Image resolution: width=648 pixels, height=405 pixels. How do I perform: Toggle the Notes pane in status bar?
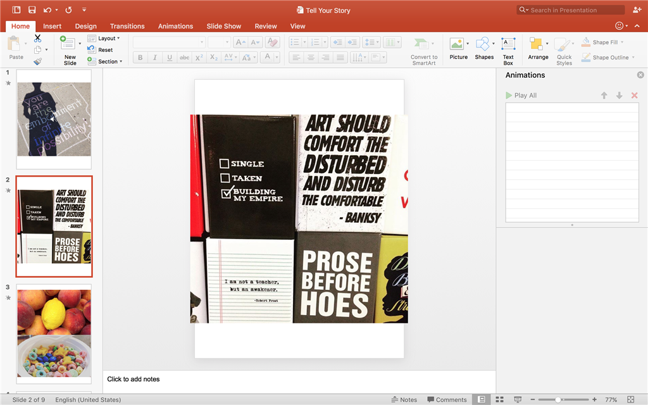point(404,399)
